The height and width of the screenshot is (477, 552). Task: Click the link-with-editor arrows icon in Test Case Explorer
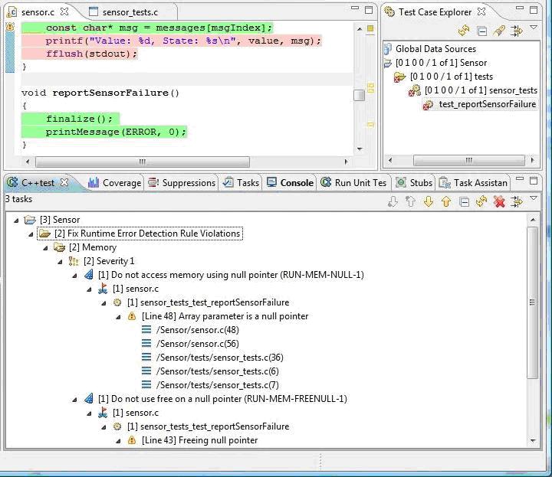(517, 31)
